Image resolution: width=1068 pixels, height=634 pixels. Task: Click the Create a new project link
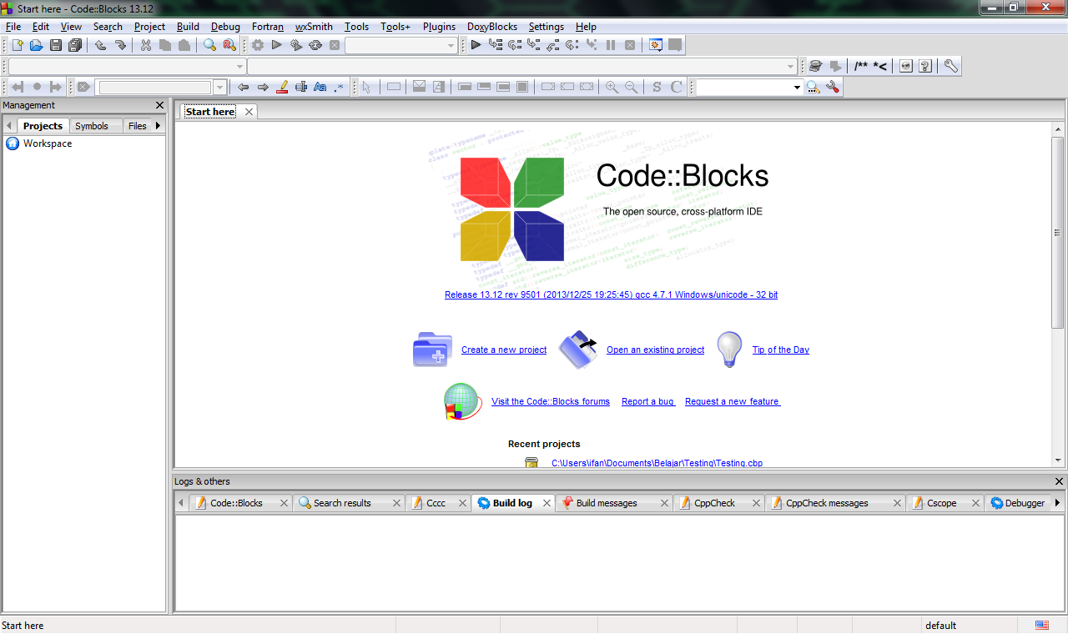click(x=504, y=350)
